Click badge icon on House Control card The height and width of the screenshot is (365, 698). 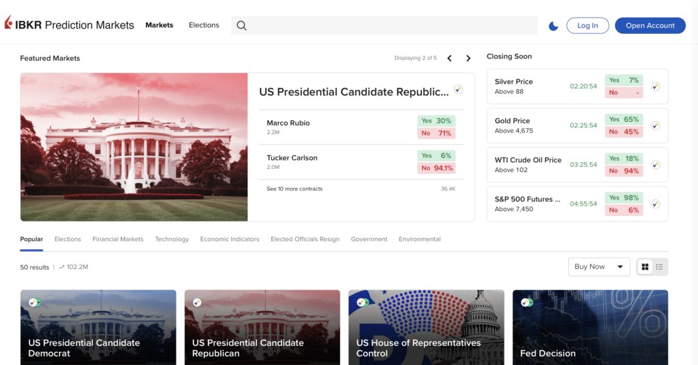[362, 302]
